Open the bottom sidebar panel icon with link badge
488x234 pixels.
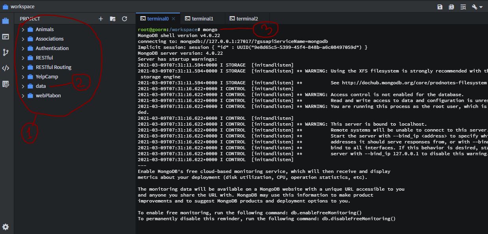6,84
